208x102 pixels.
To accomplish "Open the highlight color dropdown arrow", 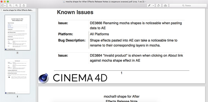I will 153,5.
